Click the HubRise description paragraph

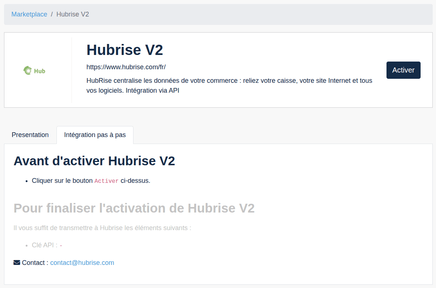229,85
